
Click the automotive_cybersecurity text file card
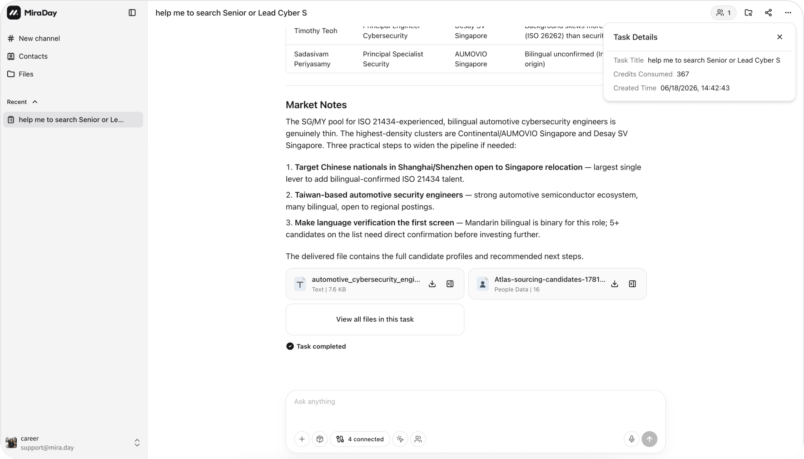(375, 284)
